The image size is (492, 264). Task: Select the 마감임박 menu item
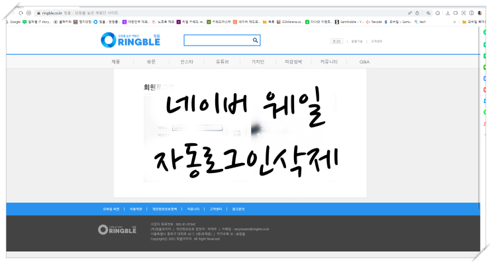point(293,61)
